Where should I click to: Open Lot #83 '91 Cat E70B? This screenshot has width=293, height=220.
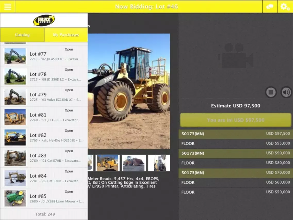pyautogui.click(x=44, y=158)
